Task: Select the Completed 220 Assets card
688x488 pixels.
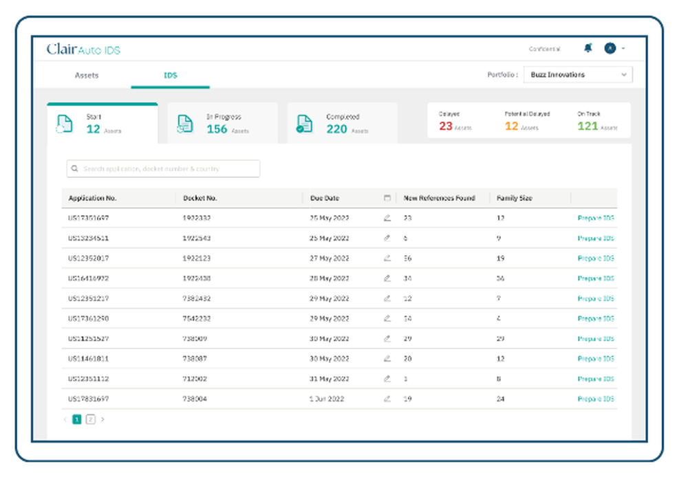Action: pos(342,124)
